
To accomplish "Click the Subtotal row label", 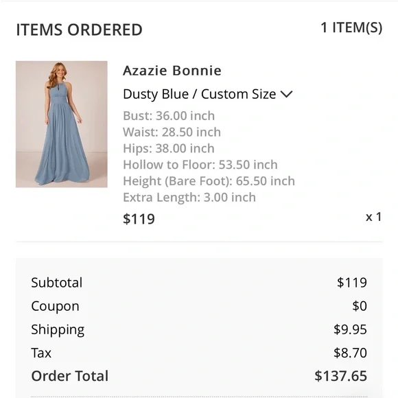I will pyautogui.click(x=56, y=283).
